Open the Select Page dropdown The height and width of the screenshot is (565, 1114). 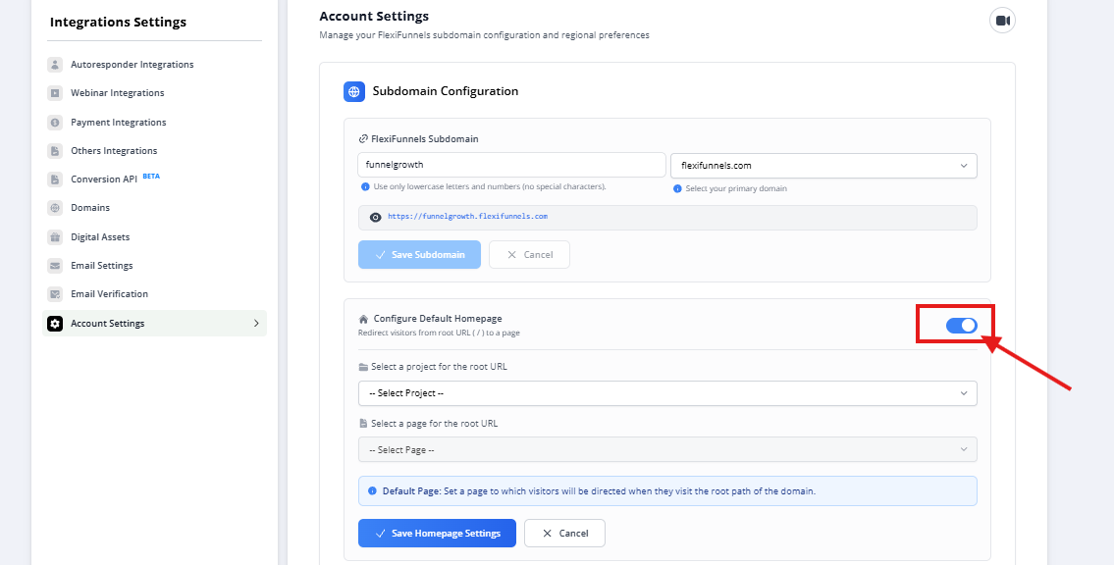coord(667,450)
